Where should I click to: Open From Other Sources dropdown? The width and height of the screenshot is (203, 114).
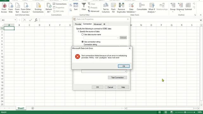(26, 8)
